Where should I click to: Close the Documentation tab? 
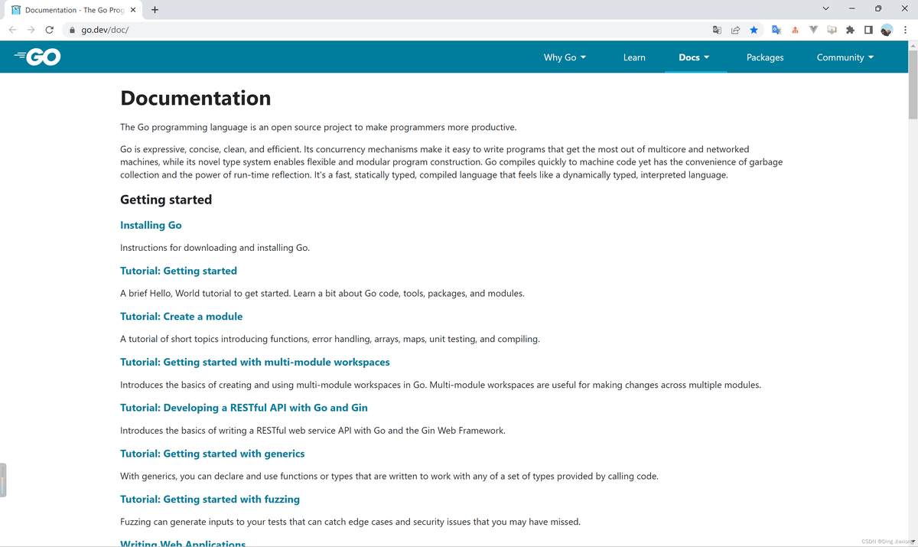[x=132, y=10]
